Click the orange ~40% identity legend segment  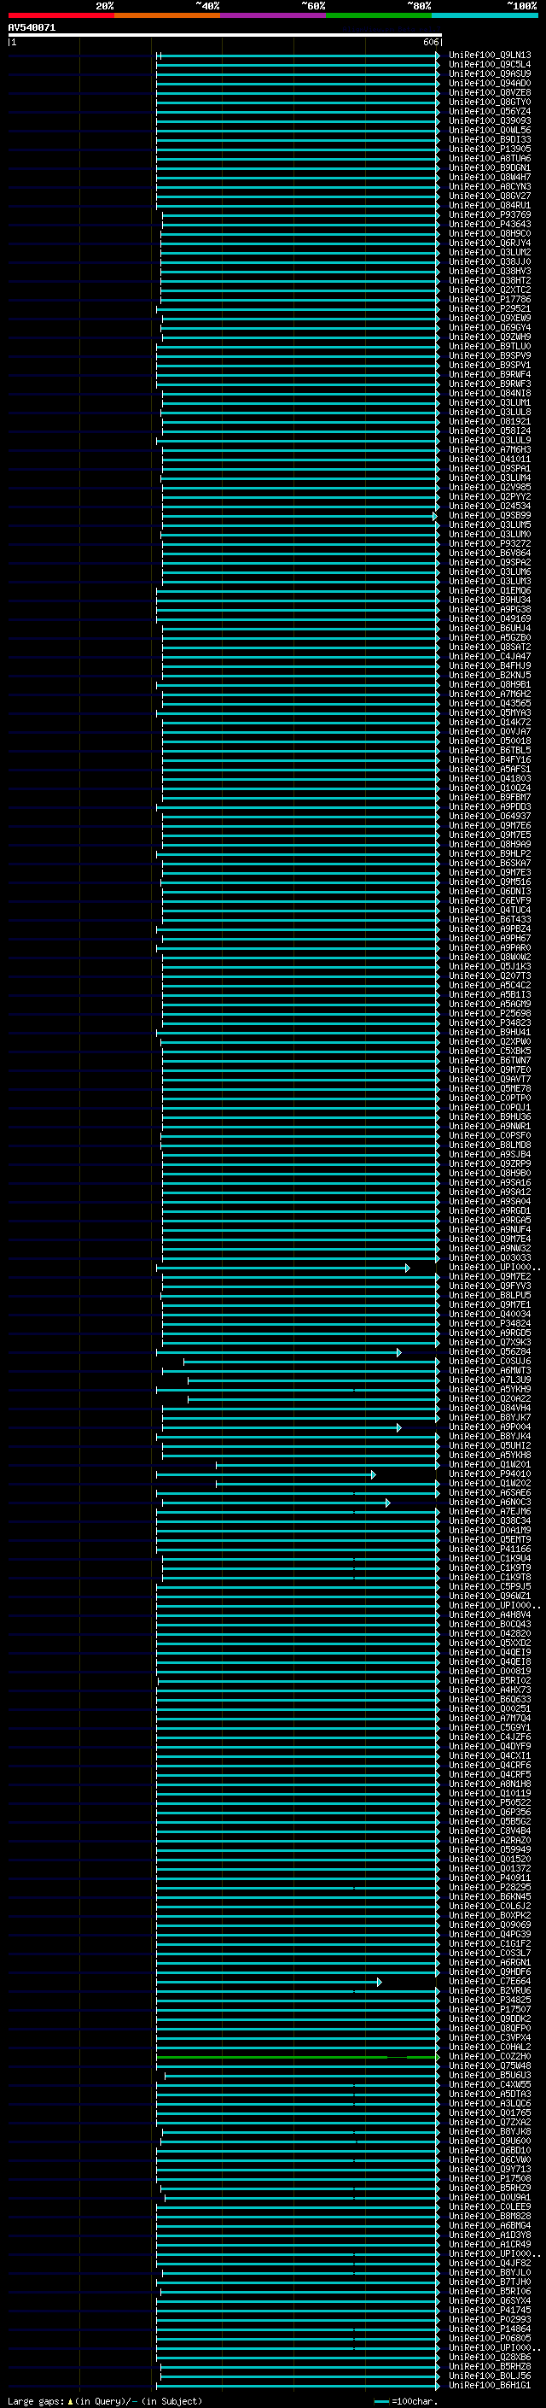point(167,15)
